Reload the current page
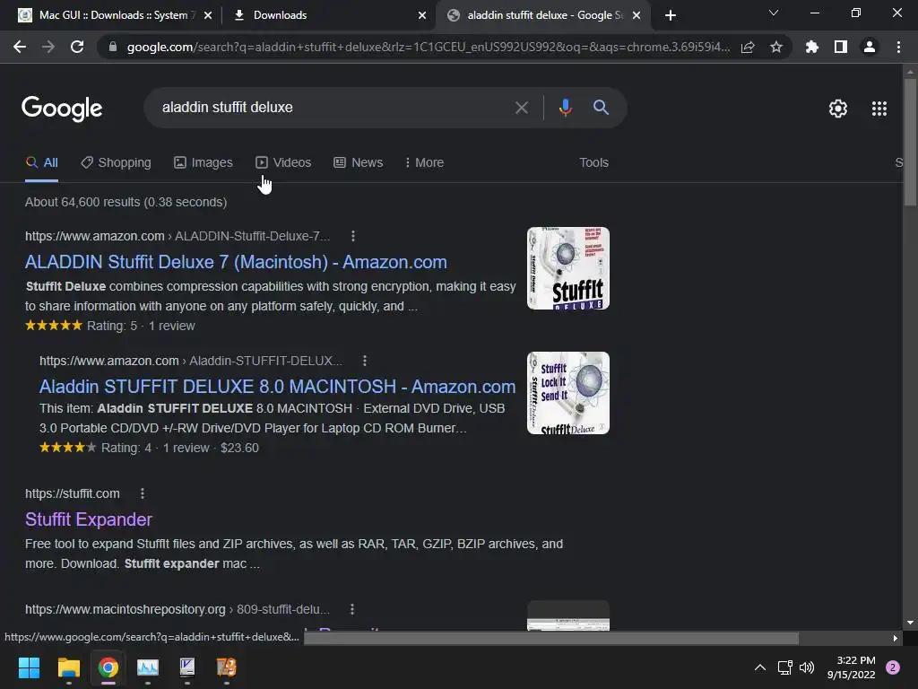 77,47
